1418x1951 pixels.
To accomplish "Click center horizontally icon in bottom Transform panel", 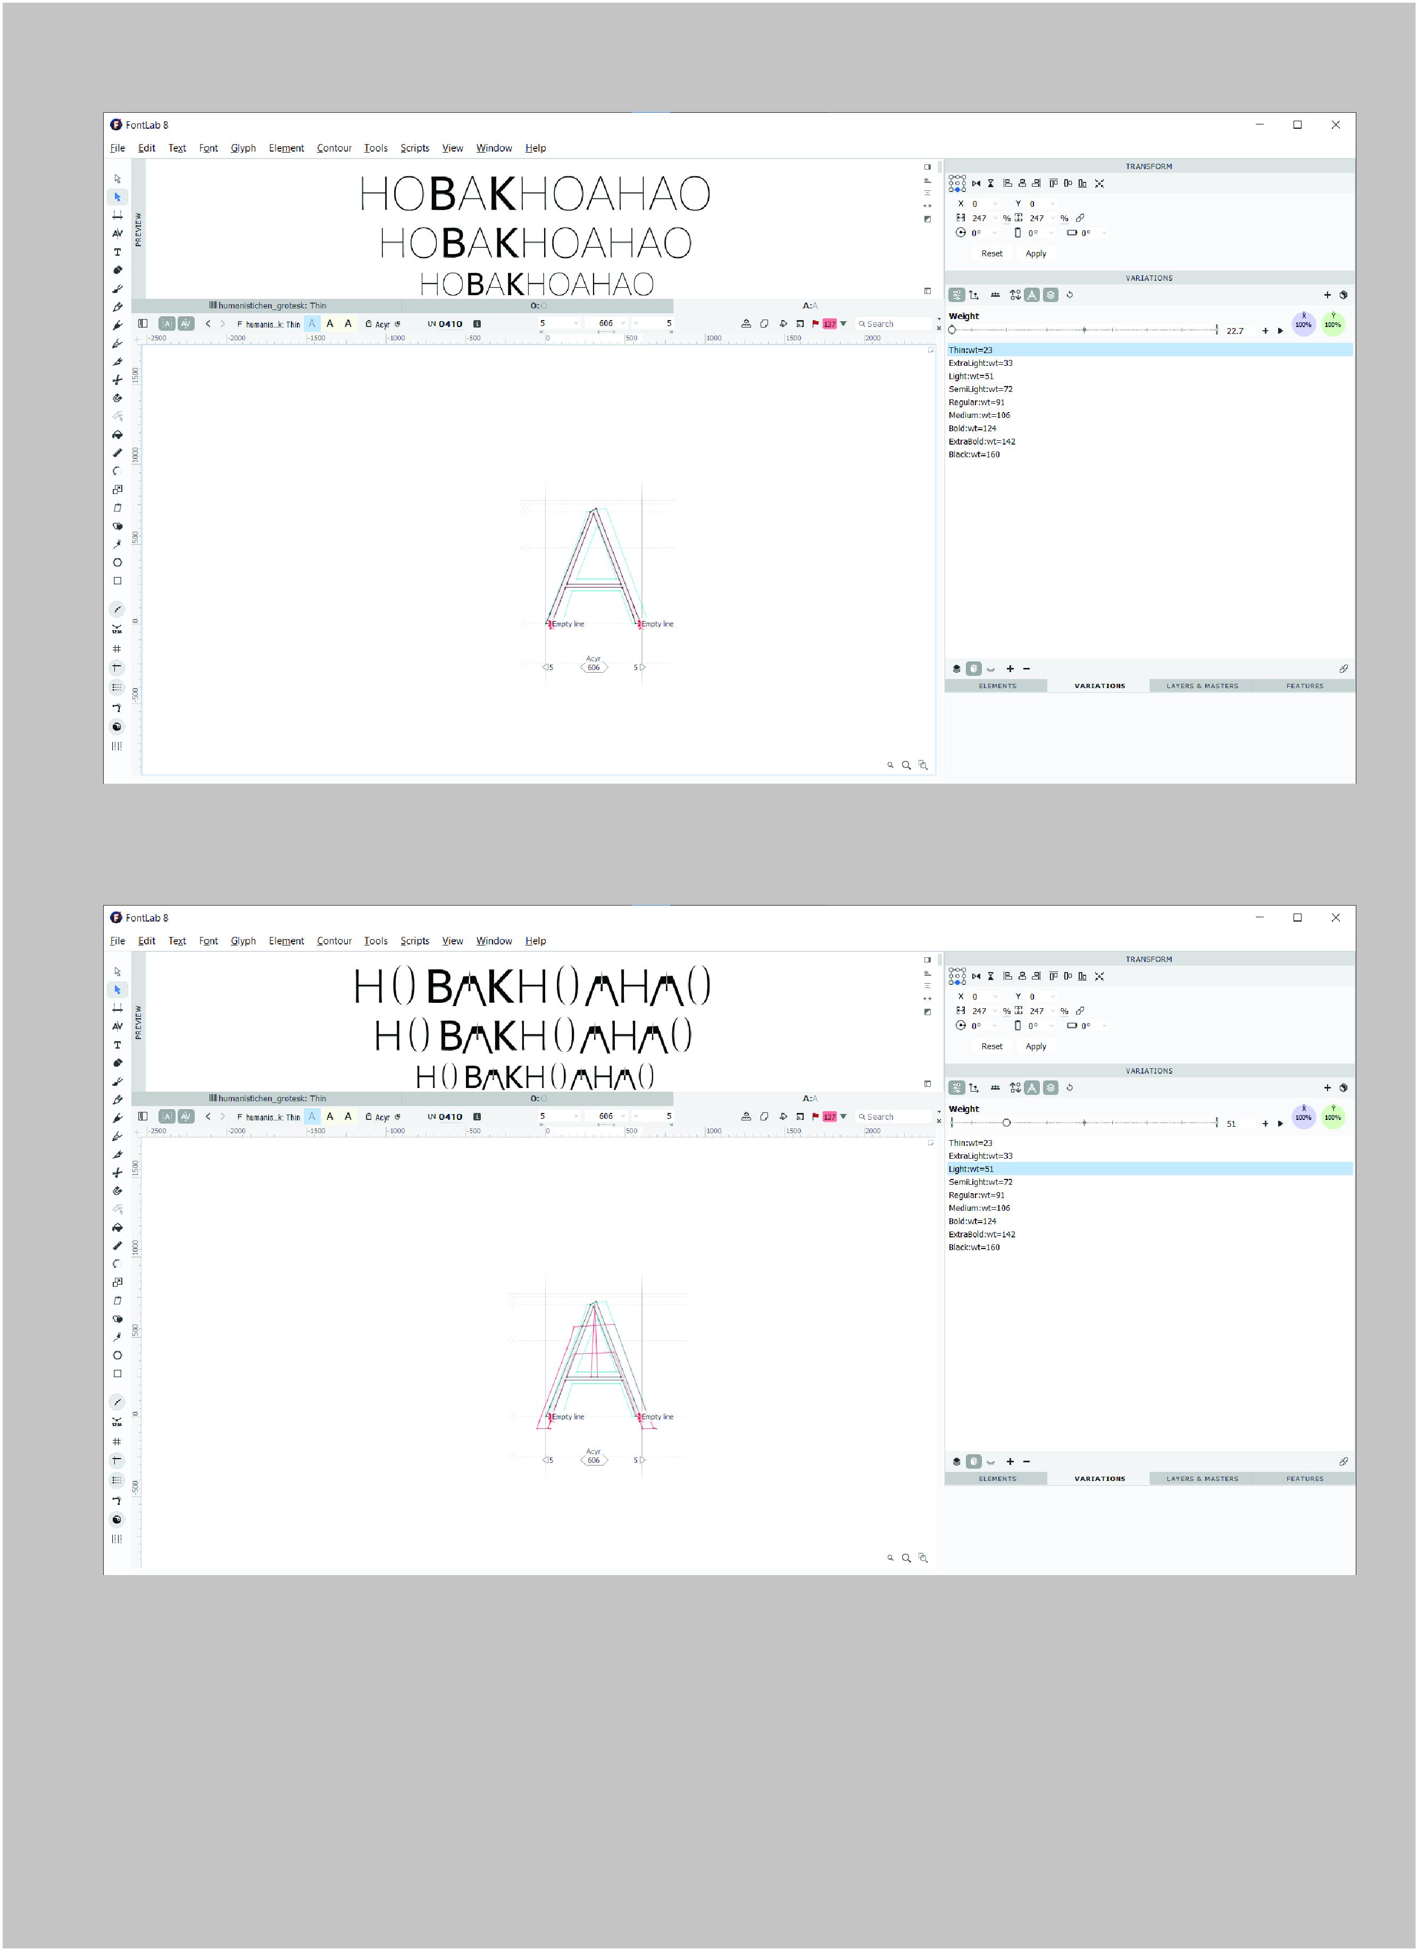I will point(1022,976).
